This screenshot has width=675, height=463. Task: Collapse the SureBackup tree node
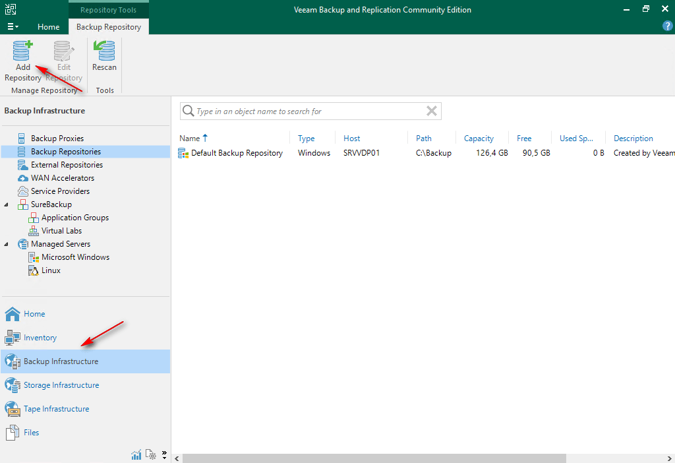coord(7,204)
